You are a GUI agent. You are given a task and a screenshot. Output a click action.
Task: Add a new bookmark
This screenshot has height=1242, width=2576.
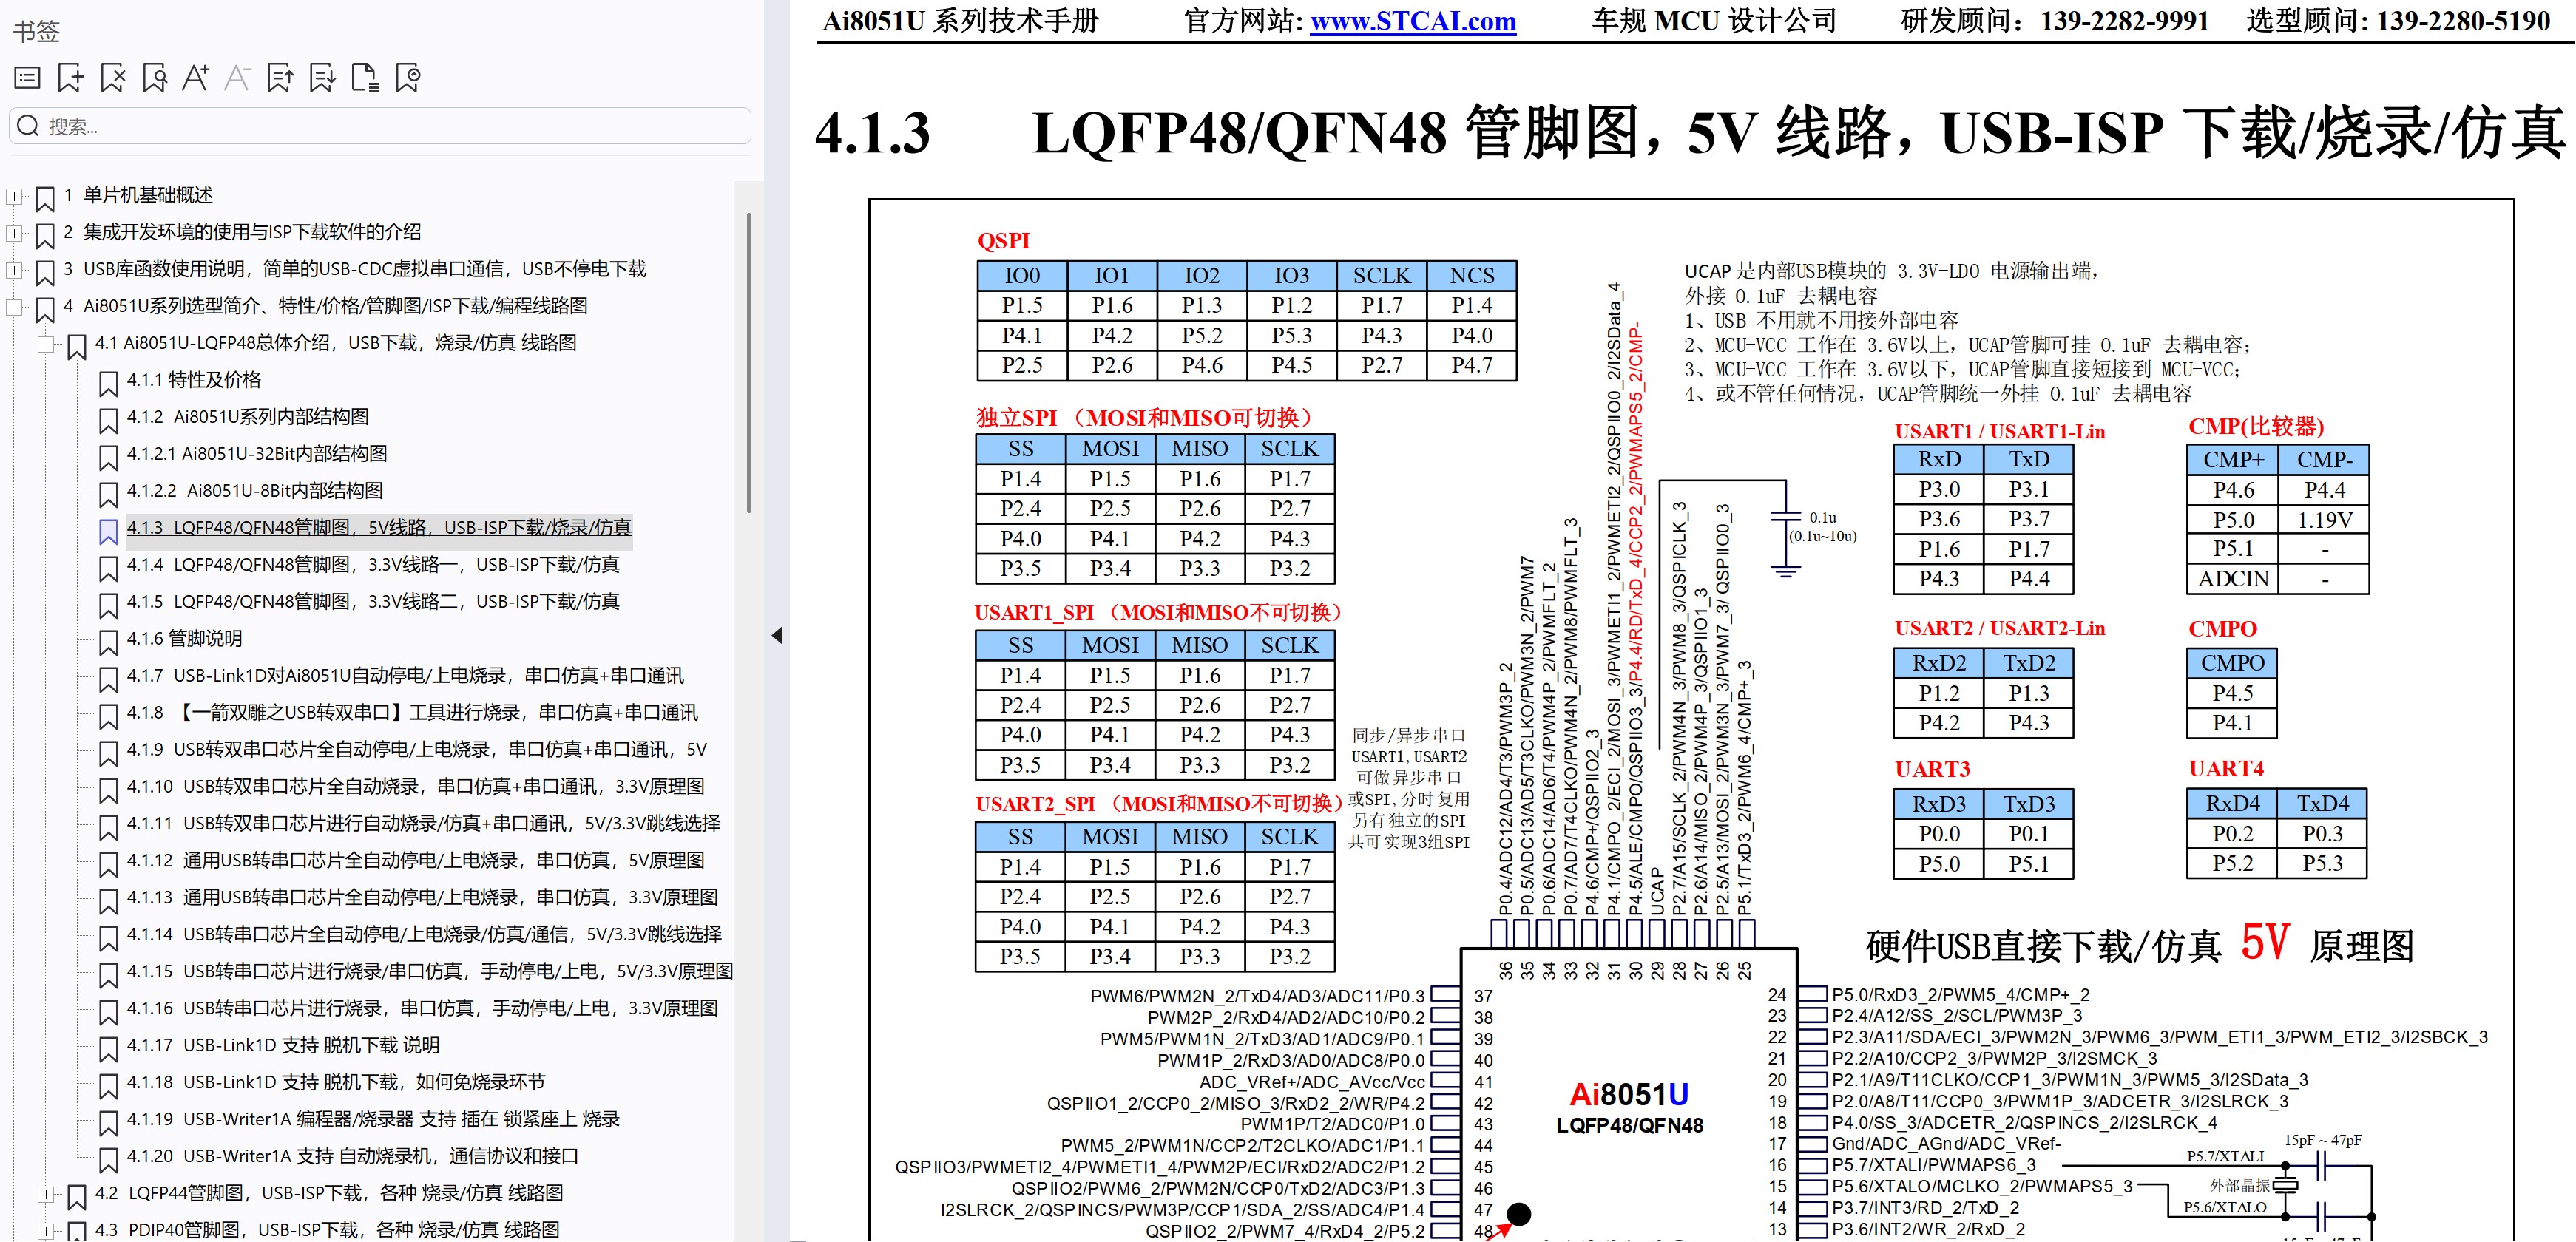pyautogui.click(x=71, y=78)
